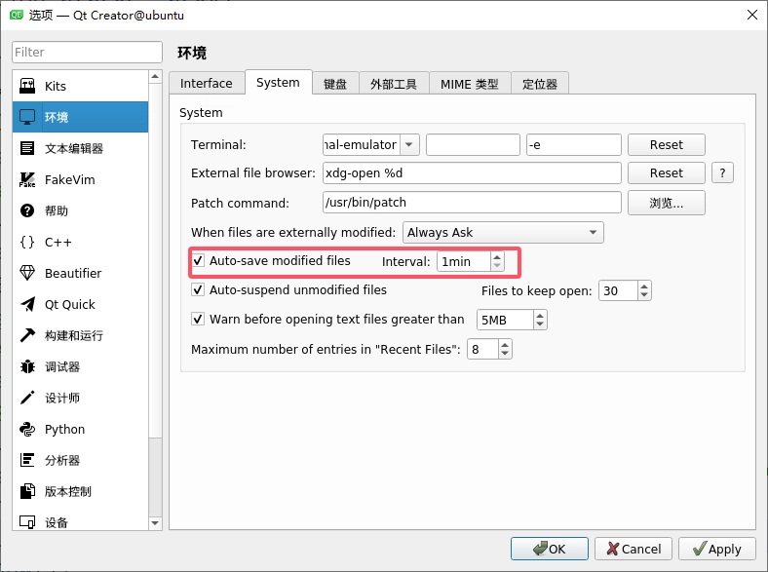Increase the Files to keep open value

[x=643, y=286]
